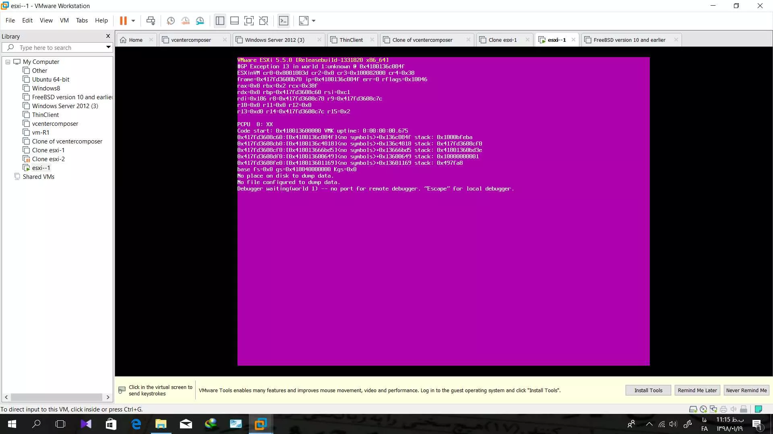Image resolution: width=773 pixels, height=434 pixels.
Task: Toggle Unity mode icon
Action: tap(264, 20)
